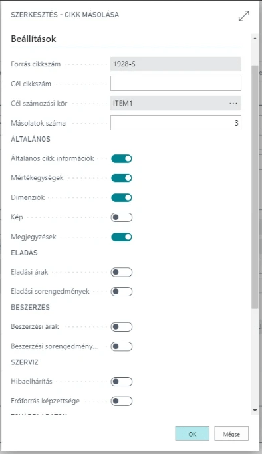Viewport: 262px width, 454px height.
Task: Turn on Beszerzési sorengedmény toggle
Action: click(122, 346)
